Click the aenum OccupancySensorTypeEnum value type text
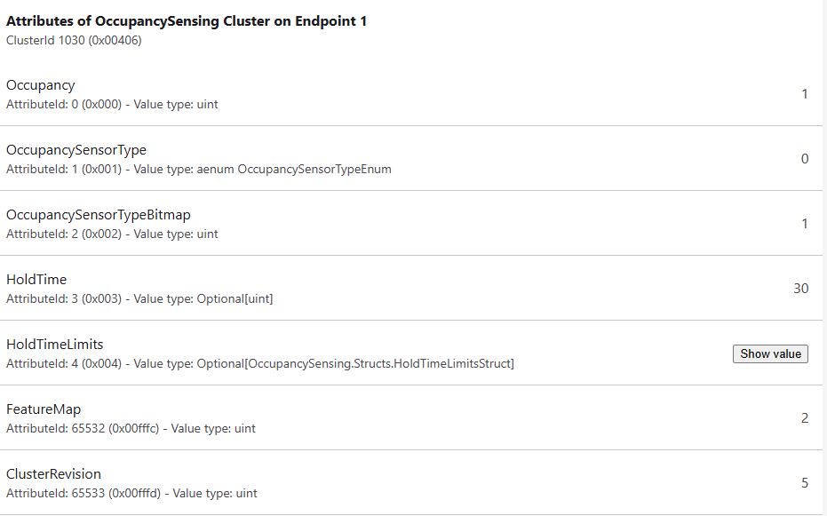827x516 pixels. tap(293, 169)
